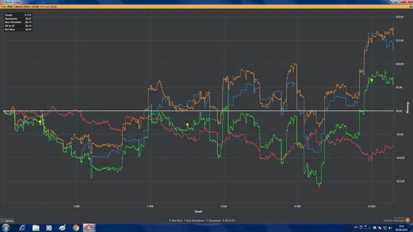
Task: Click the 6 000 hands axis label
Action: pyautogui.click(x=224, y=206)
